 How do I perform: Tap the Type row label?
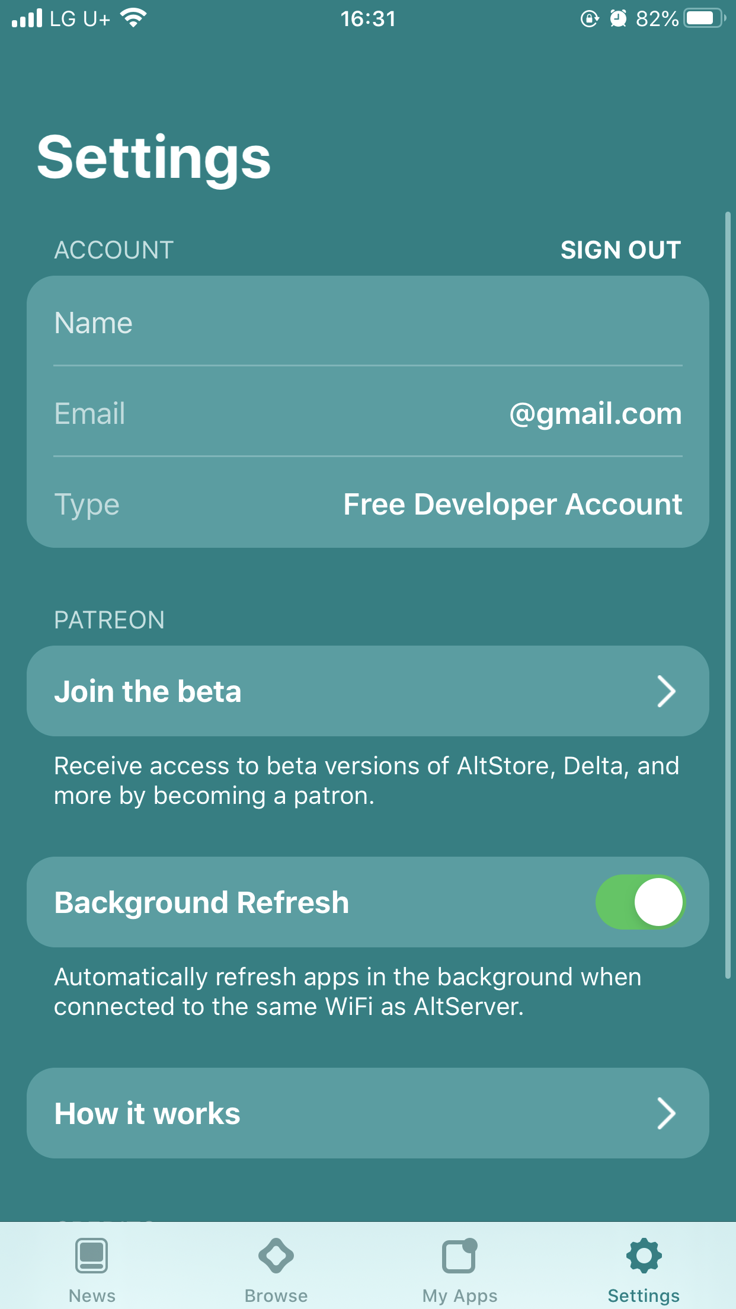click(87, 505)
